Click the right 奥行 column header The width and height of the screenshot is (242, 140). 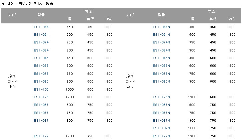point(213,19)
